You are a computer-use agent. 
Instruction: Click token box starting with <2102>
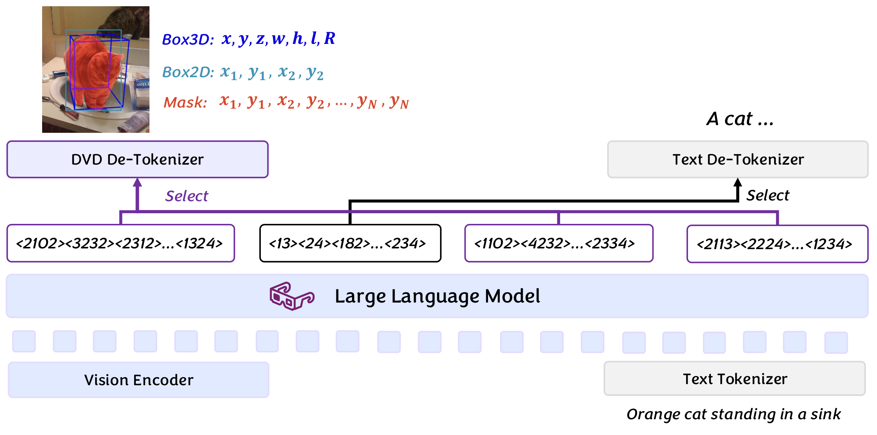(121, 243)
